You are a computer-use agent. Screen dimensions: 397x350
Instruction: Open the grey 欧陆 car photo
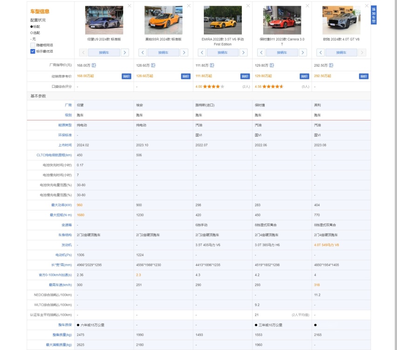(x=341, y=20)
